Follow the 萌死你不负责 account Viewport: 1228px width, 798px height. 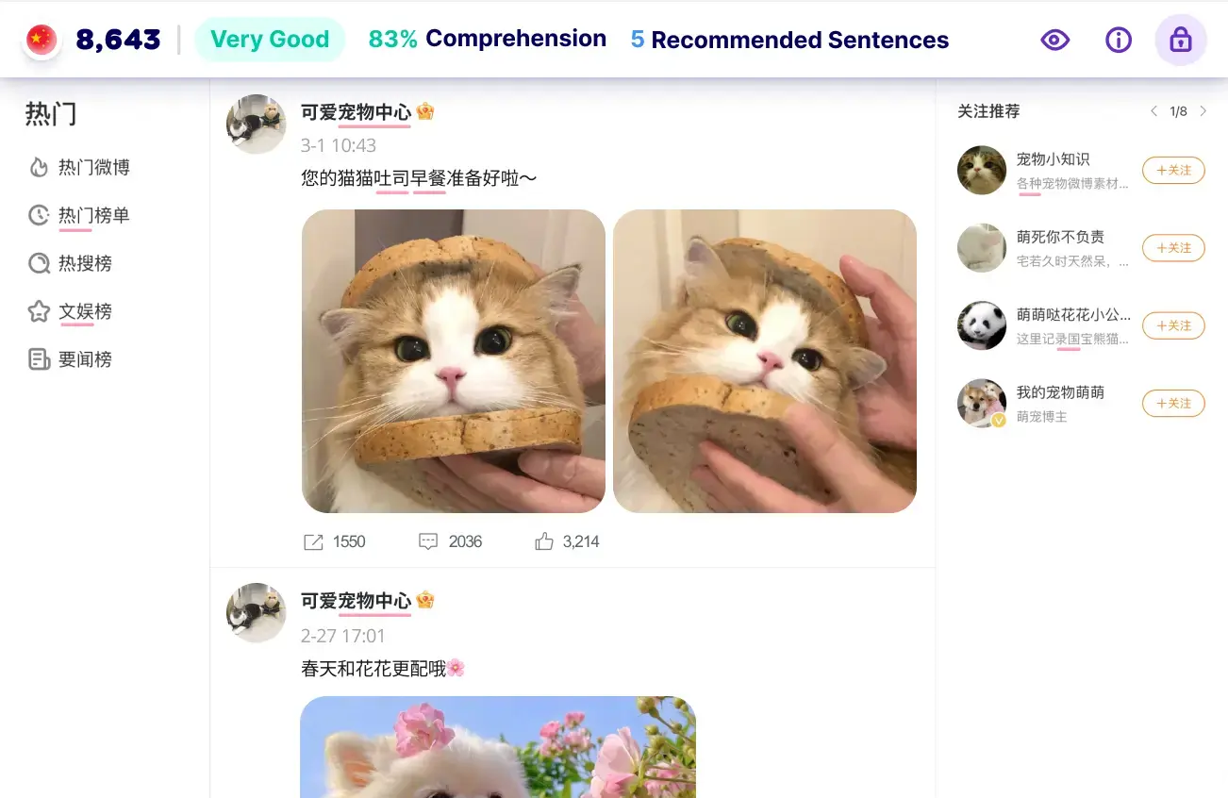pos(1173,248)
